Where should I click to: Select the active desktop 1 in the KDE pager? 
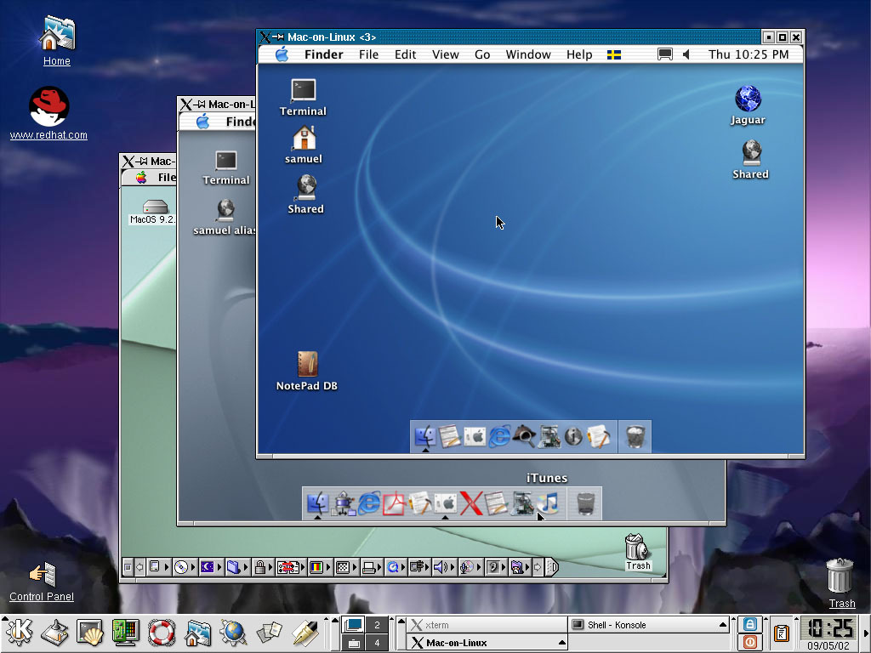click(353, 625)
